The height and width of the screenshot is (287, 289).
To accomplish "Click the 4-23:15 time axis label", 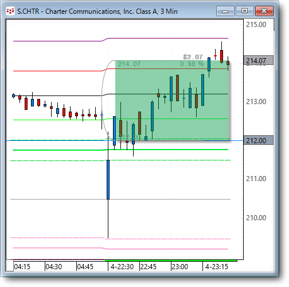I will pyautogui.click(x=217, y=267).
